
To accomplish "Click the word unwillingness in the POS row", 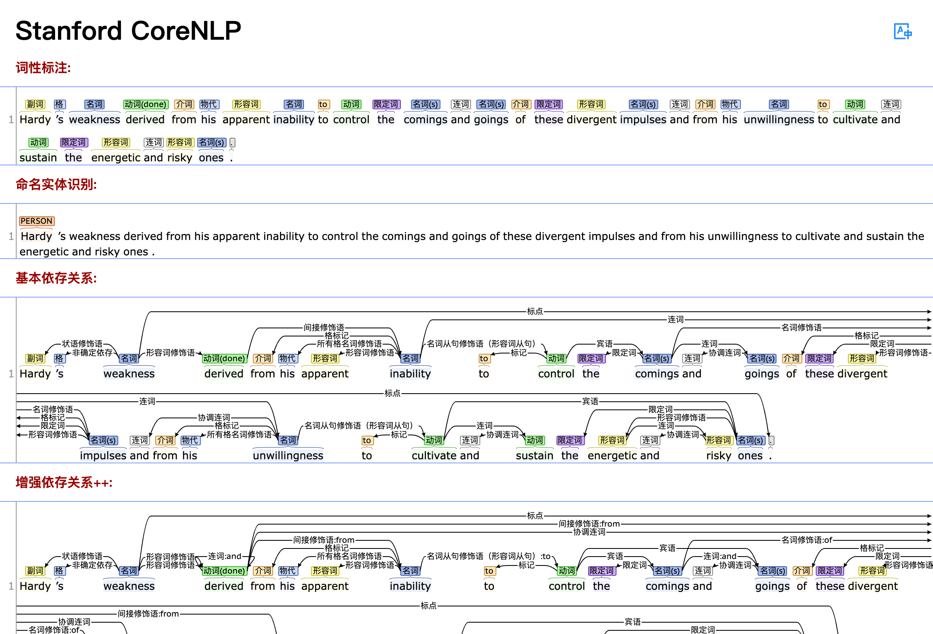I will (778, 120).
